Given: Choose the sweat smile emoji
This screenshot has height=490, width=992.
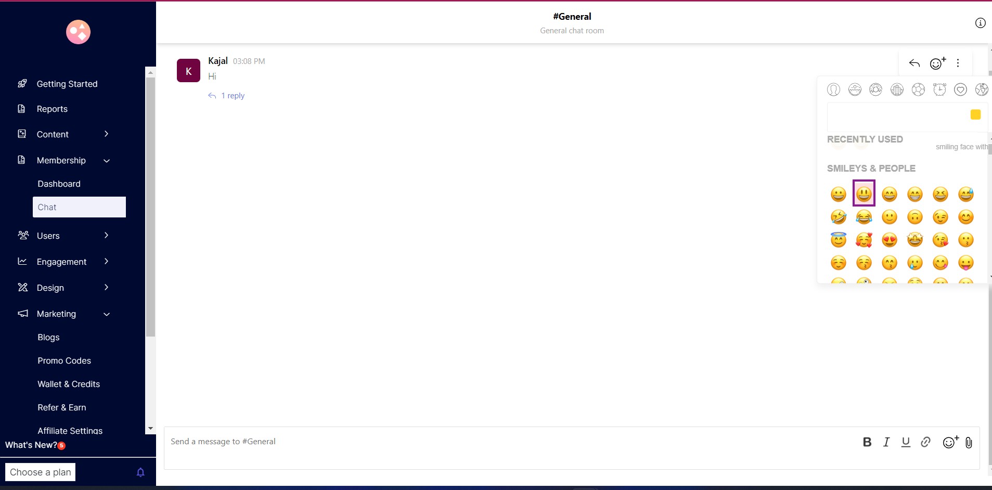Looking at the screenshot, I should tap(965, 194).
